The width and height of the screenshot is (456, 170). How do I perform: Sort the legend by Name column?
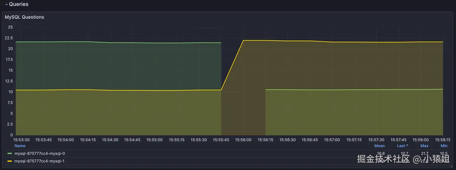point(20,146)
